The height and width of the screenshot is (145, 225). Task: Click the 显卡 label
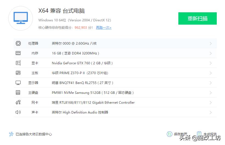click(35, 63)
